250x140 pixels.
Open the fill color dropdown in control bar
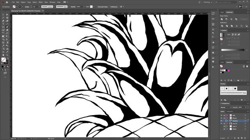[16, 7]
